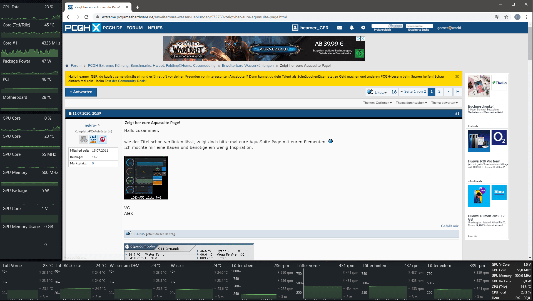Image resolution: width=533 pixels, height=301 pixels.
Task: Open the Aquasuite screenshot thumbnail
Action: pos(146,177)
